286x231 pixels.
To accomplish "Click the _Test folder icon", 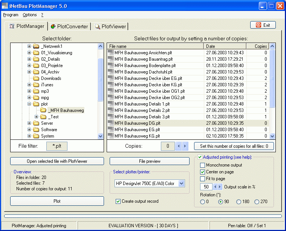I will 43,116.
